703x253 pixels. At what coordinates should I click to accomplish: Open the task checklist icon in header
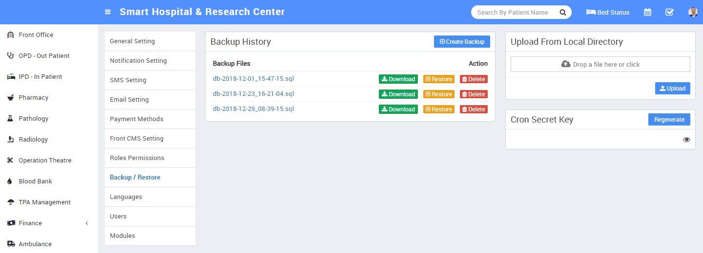(x=670, y=12)
